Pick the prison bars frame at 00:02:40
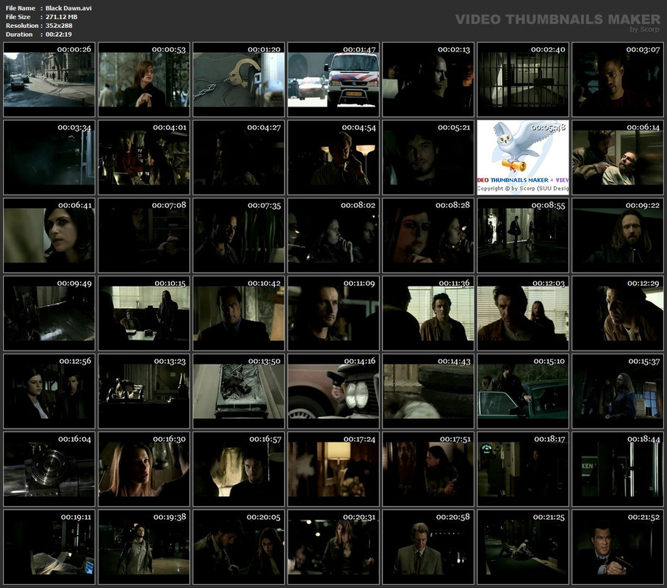Screen dimensions: 667x588 (523, 79)
